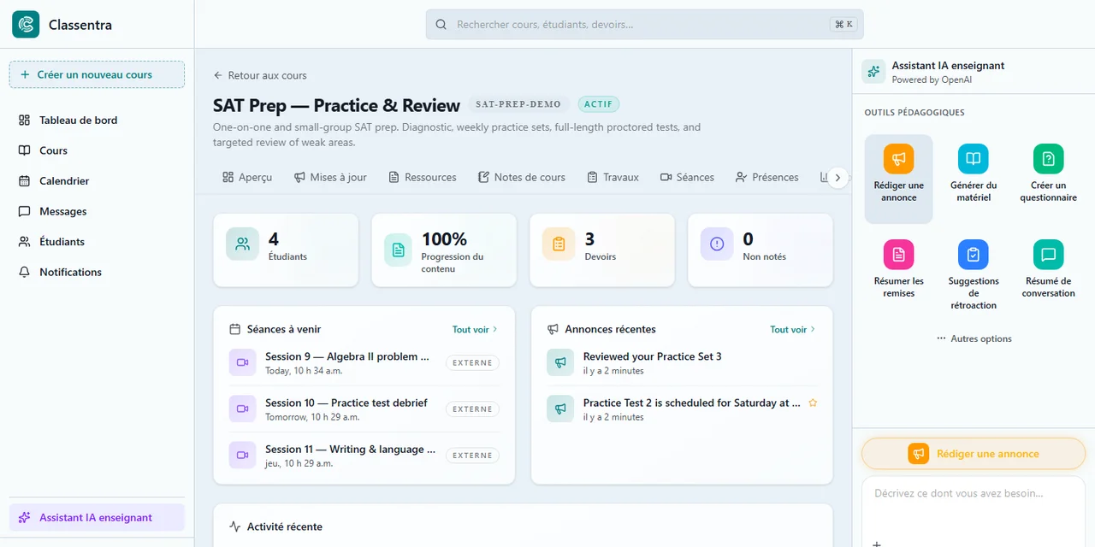This screenshot has width=1095, height=547.
Task: Click the orange Rédiger une annonce button
Action: point(974,454)
